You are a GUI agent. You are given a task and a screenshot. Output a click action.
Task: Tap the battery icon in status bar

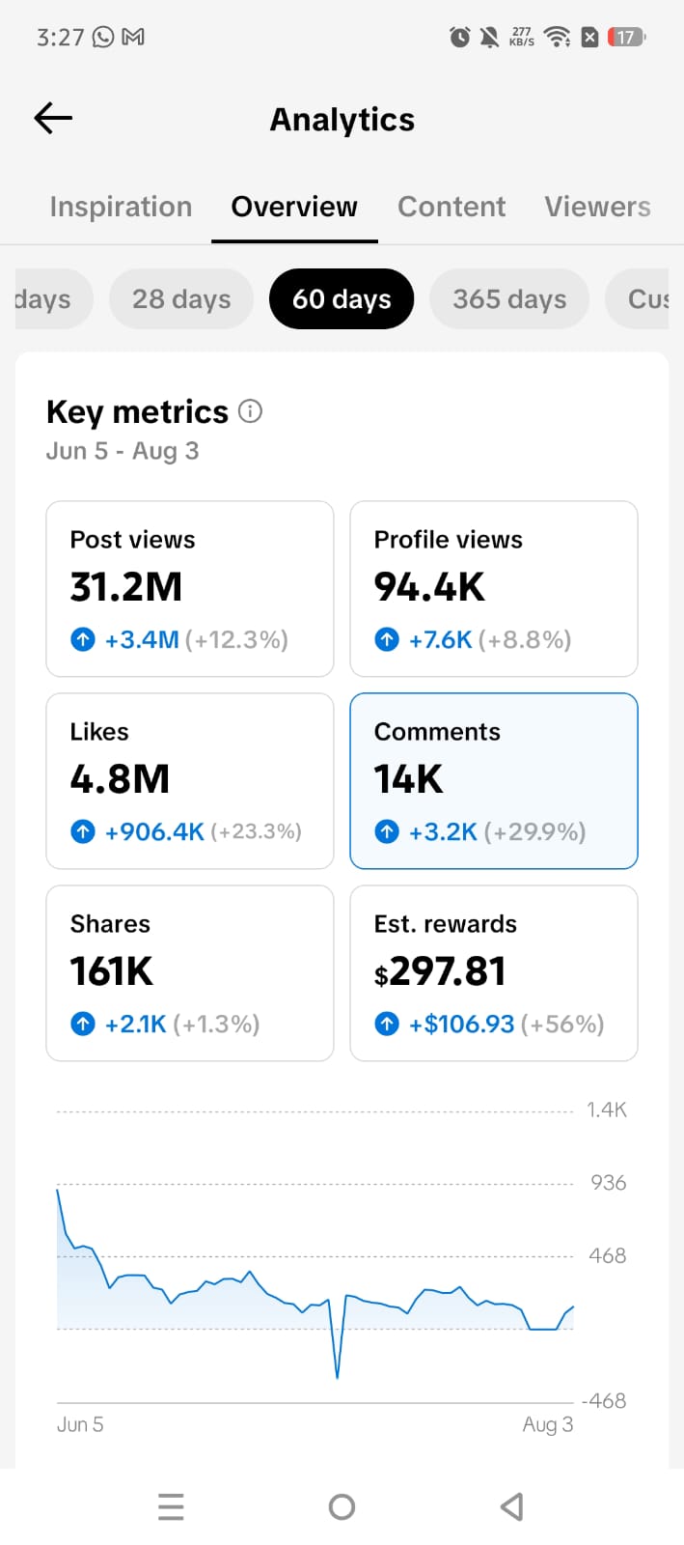pos(627,37)
